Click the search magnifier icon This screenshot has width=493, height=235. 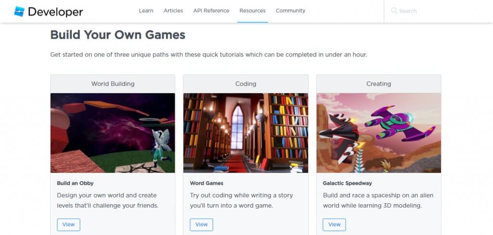click(x=394, y=11)
